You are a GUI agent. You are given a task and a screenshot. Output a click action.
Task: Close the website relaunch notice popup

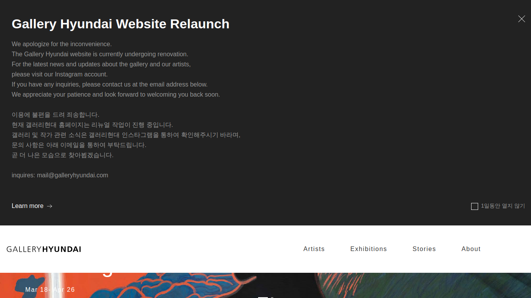pos(521,19)
